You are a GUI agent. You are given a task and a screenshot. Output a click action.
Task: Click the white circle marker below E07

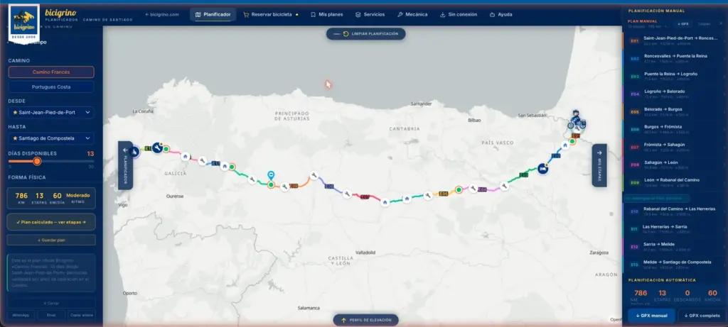pos(385,202)
